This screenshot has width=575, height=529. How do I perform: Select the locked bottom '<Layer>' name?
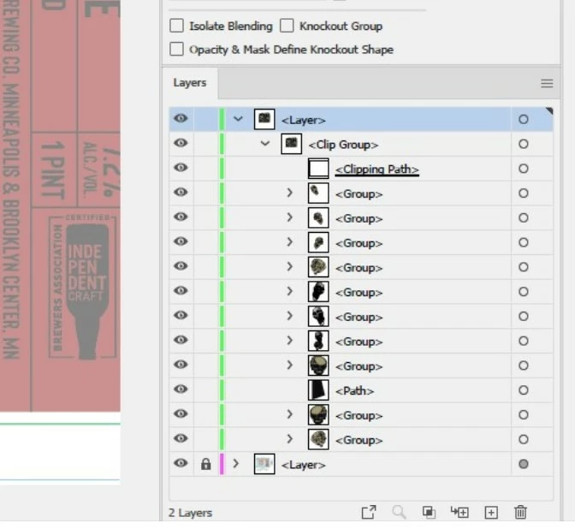303,465
